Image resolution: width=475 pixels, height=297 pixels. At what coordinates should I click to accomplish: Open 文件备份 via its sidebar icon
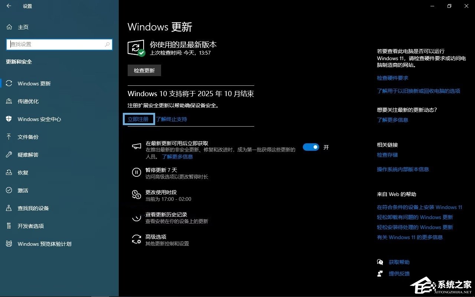tap(9, 137)
